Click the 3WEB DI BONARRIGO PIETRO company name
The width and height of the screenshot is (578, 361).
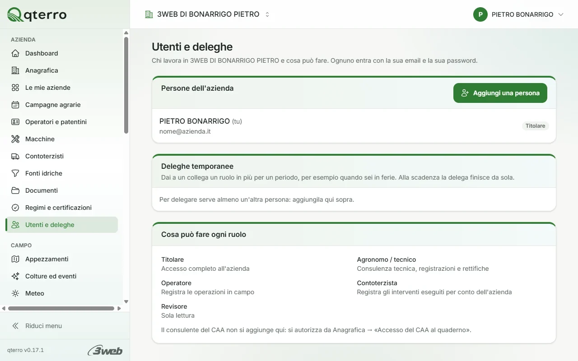click(x=208, y=14)
